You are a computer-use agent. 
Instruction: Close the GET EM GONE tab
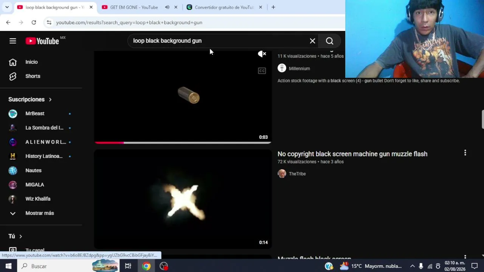tap(176, 7)
